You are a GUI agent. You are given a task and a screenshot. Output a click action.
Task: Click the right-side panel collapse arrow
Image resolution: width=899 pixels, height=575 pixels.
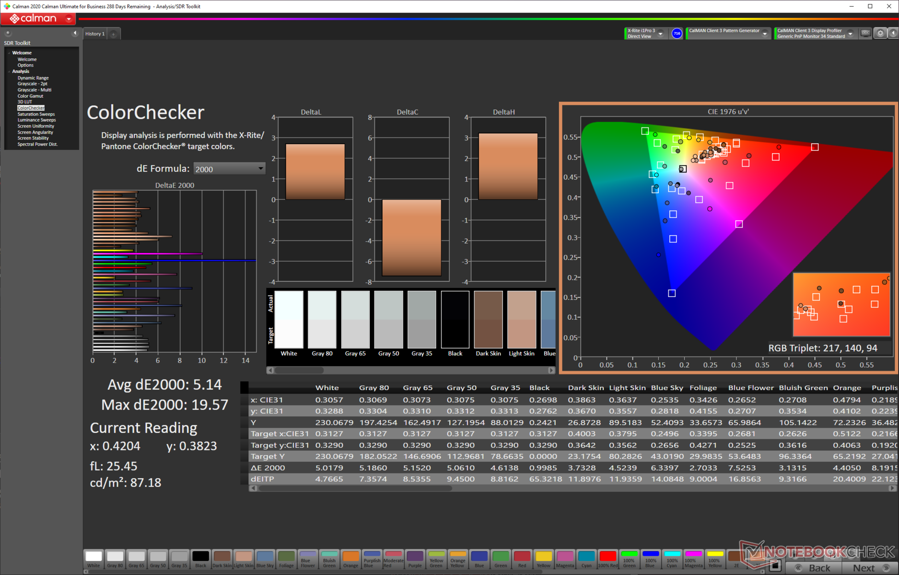(x=893, y=33)
